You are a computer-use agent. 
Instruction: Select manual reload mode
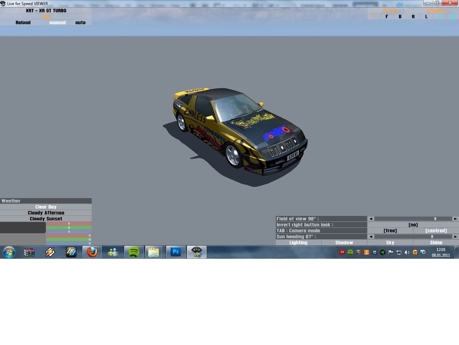(57, 23)
